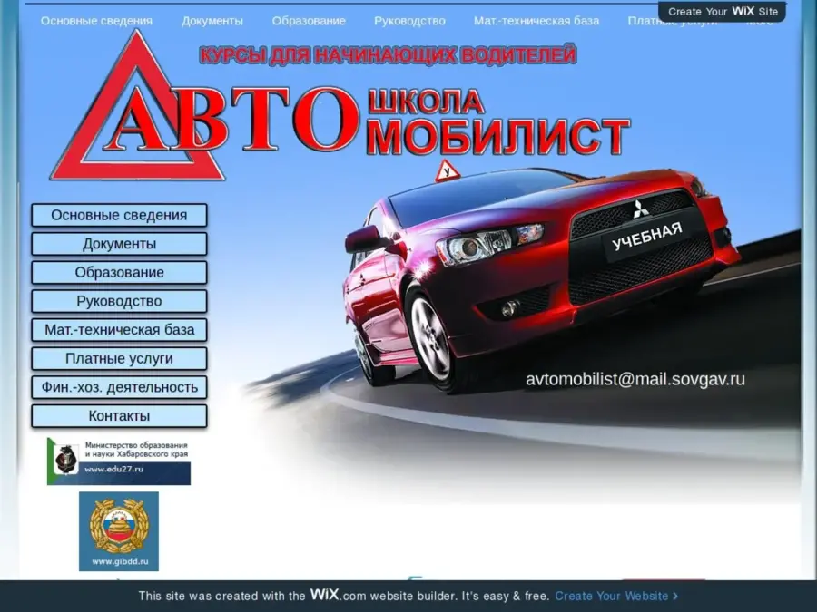Open the gibdd.ru emblem link
Viewport: 817px width, 612px height.
[119, 531]
